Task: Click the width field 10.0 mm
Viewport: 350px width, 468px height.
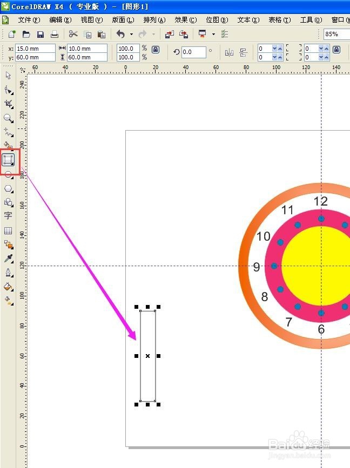Action: pyautogui.click(x=87, y=49)
